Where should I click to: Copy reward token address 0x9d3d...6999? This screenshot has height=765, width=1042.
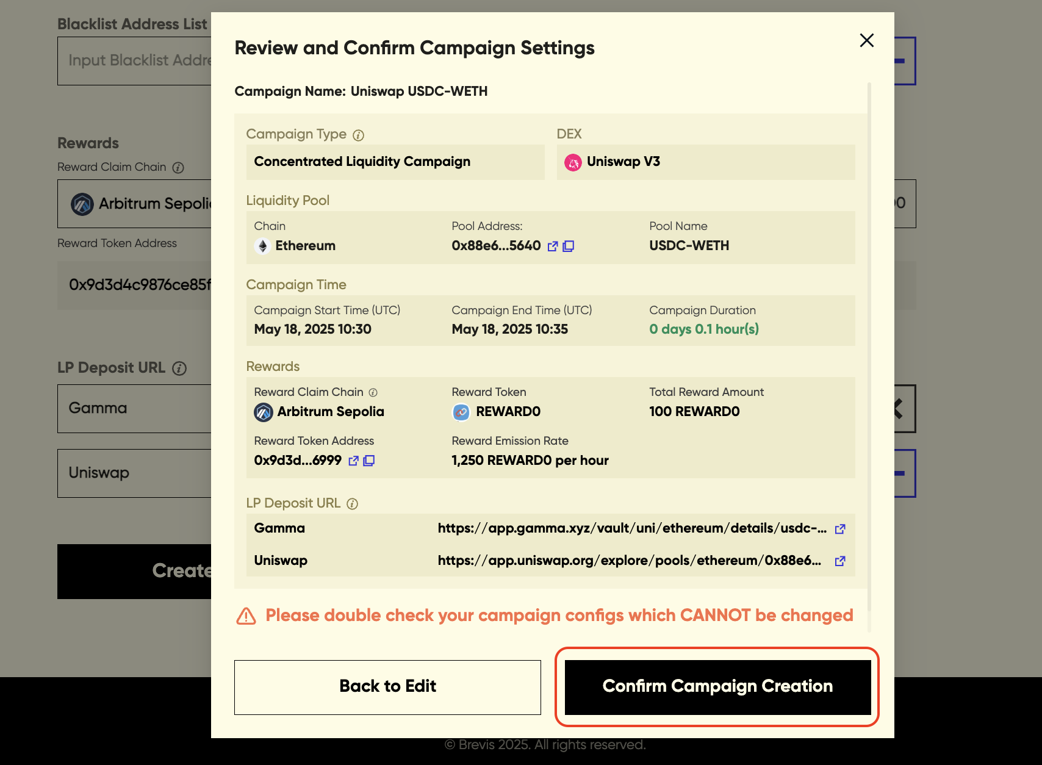point(368,461)
